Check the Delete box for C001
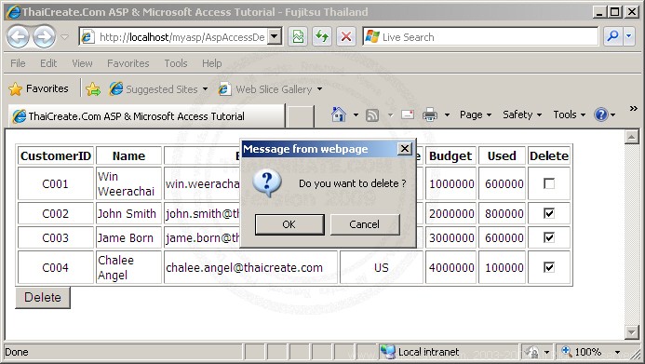This screenshot has height=364, width=645. (549, 183)
